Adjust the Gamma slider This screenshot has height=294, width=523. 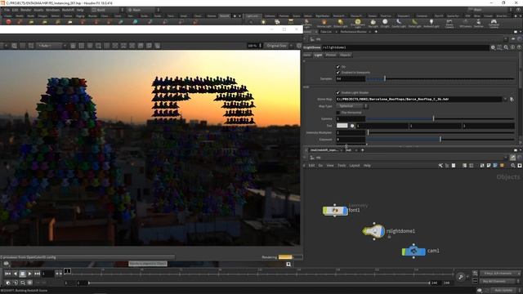(x=440, y=118)
